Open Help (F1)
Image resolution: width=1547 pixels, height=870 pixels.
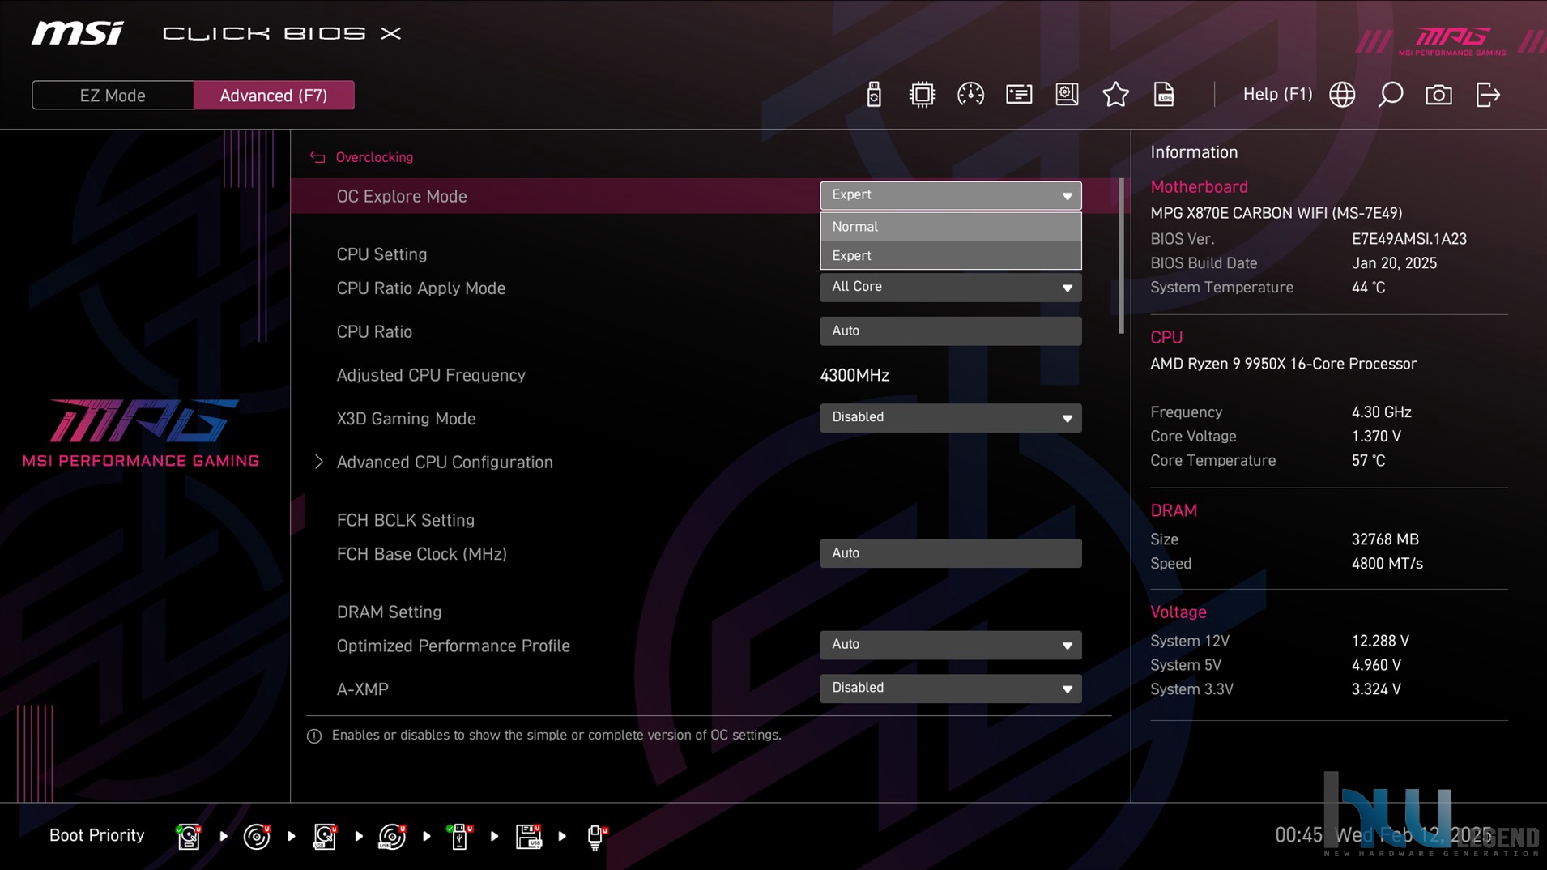click(1277, 95)
